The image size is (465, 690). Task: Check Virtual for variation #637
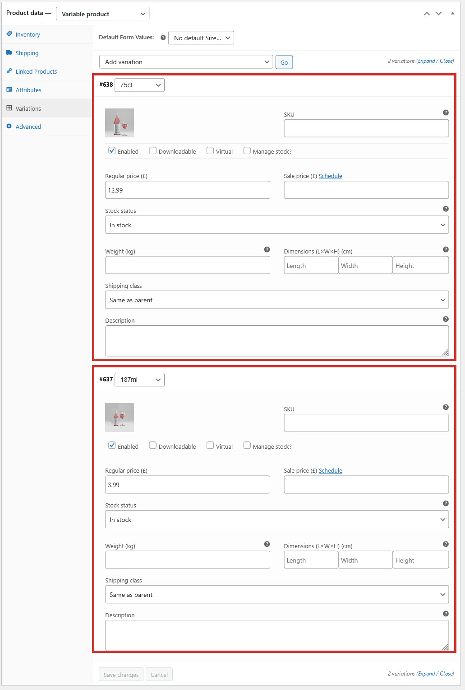(210, 446)
